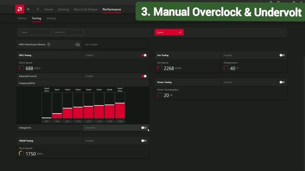Switch Voltage(mV) from Automatic to manual
This screenshot has height=171, width=305.
pyautogui.click(x=144, y=128)
